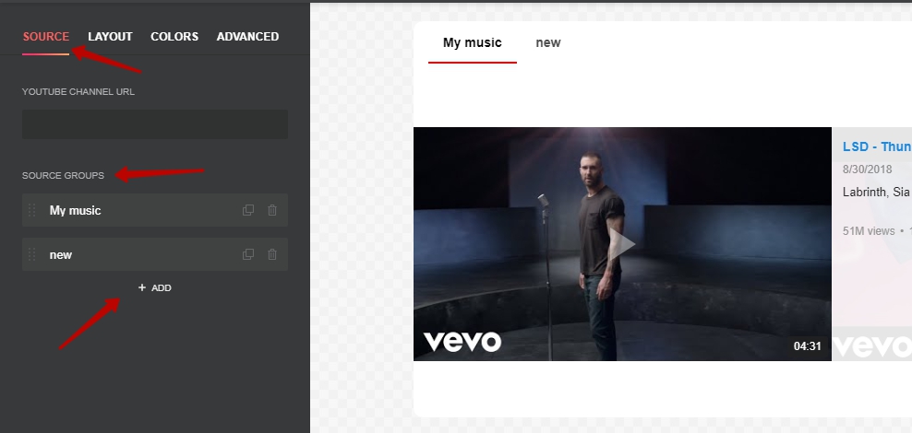This screenshot has width=912, height=433.
Task: Click the 04:31 duration badge
Action: pyautogui.click(x=808, y=345)
